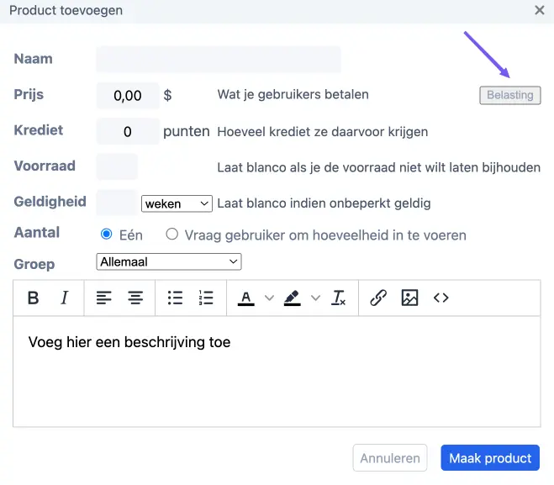Click the Geldigheid label
Screen dimensions: 554x485
point(50,202)
